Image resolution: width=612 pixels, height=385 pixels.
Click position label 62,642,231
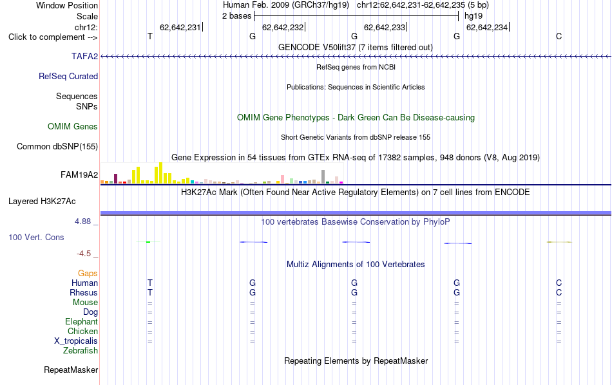click(180, 27)
